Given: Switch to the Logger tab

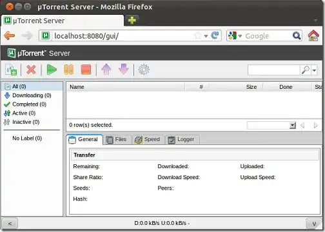Looking at the screenshot, I should pos(182,140).
